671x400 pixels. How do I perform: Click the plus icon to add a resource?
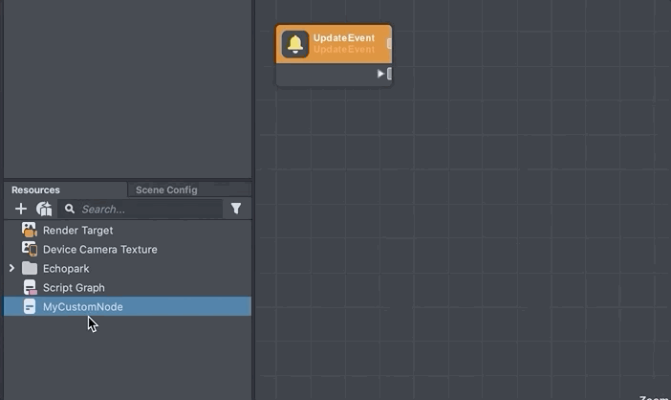pos(21,209)
